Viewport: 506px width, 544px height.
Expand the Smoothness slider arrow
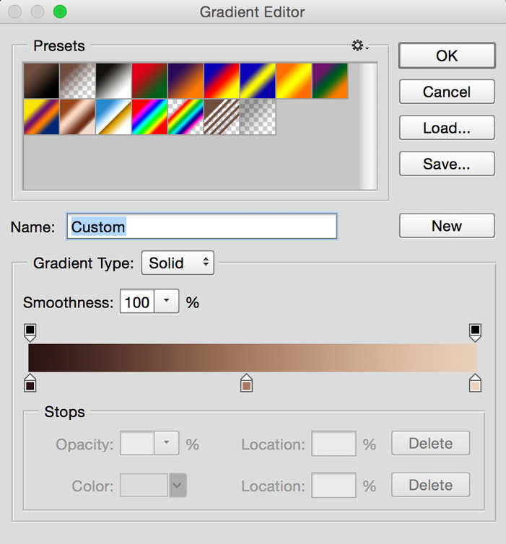[167, 301]
